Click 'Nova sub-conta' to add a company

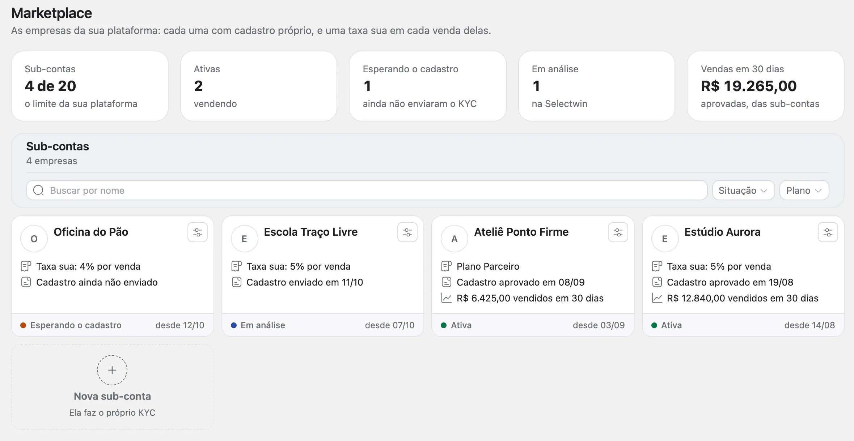click(x=112, y=387)
